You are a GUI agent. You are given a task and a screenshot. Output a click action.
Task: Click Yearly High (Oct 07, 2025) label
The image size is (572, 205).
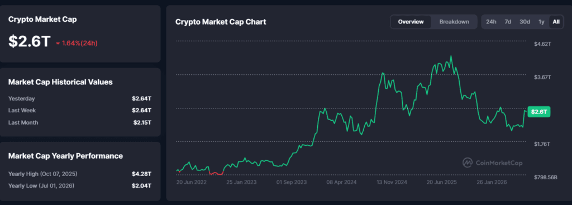click(x=42, y=174)
